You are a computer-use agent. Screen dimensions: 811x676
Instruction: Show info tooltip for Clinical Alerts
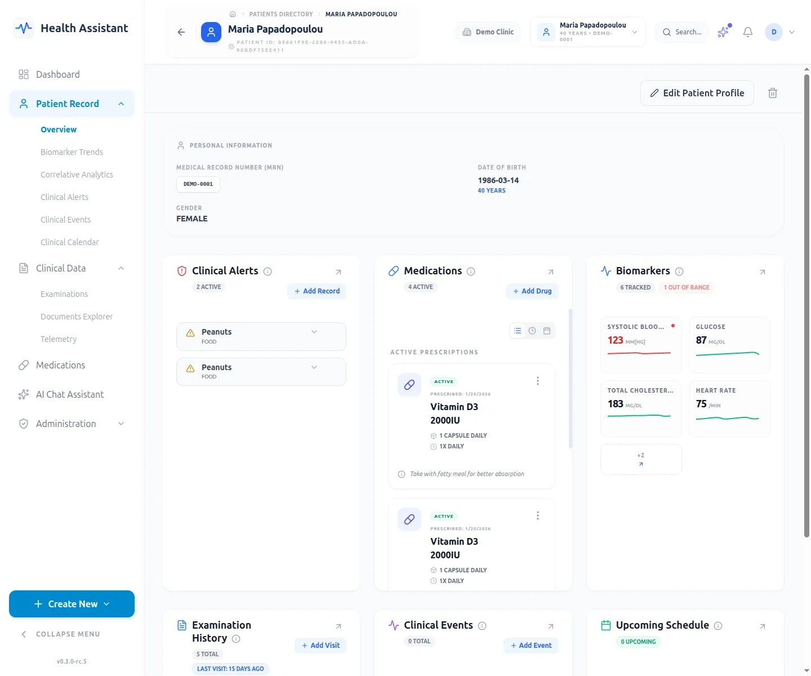pyautogui.click(x=268, y=272)
